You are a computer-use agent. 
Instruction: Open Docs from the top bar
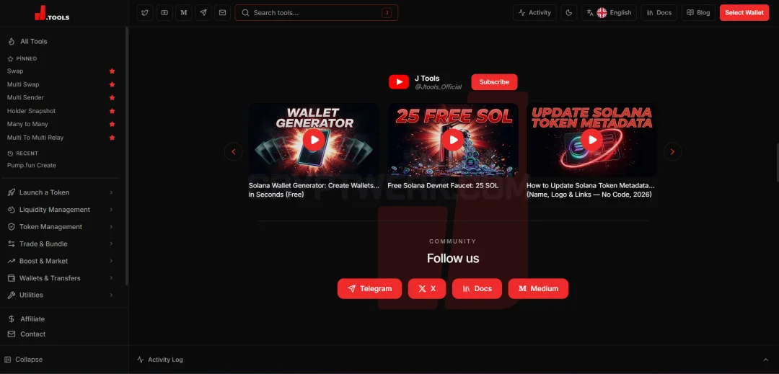(659, 12)
